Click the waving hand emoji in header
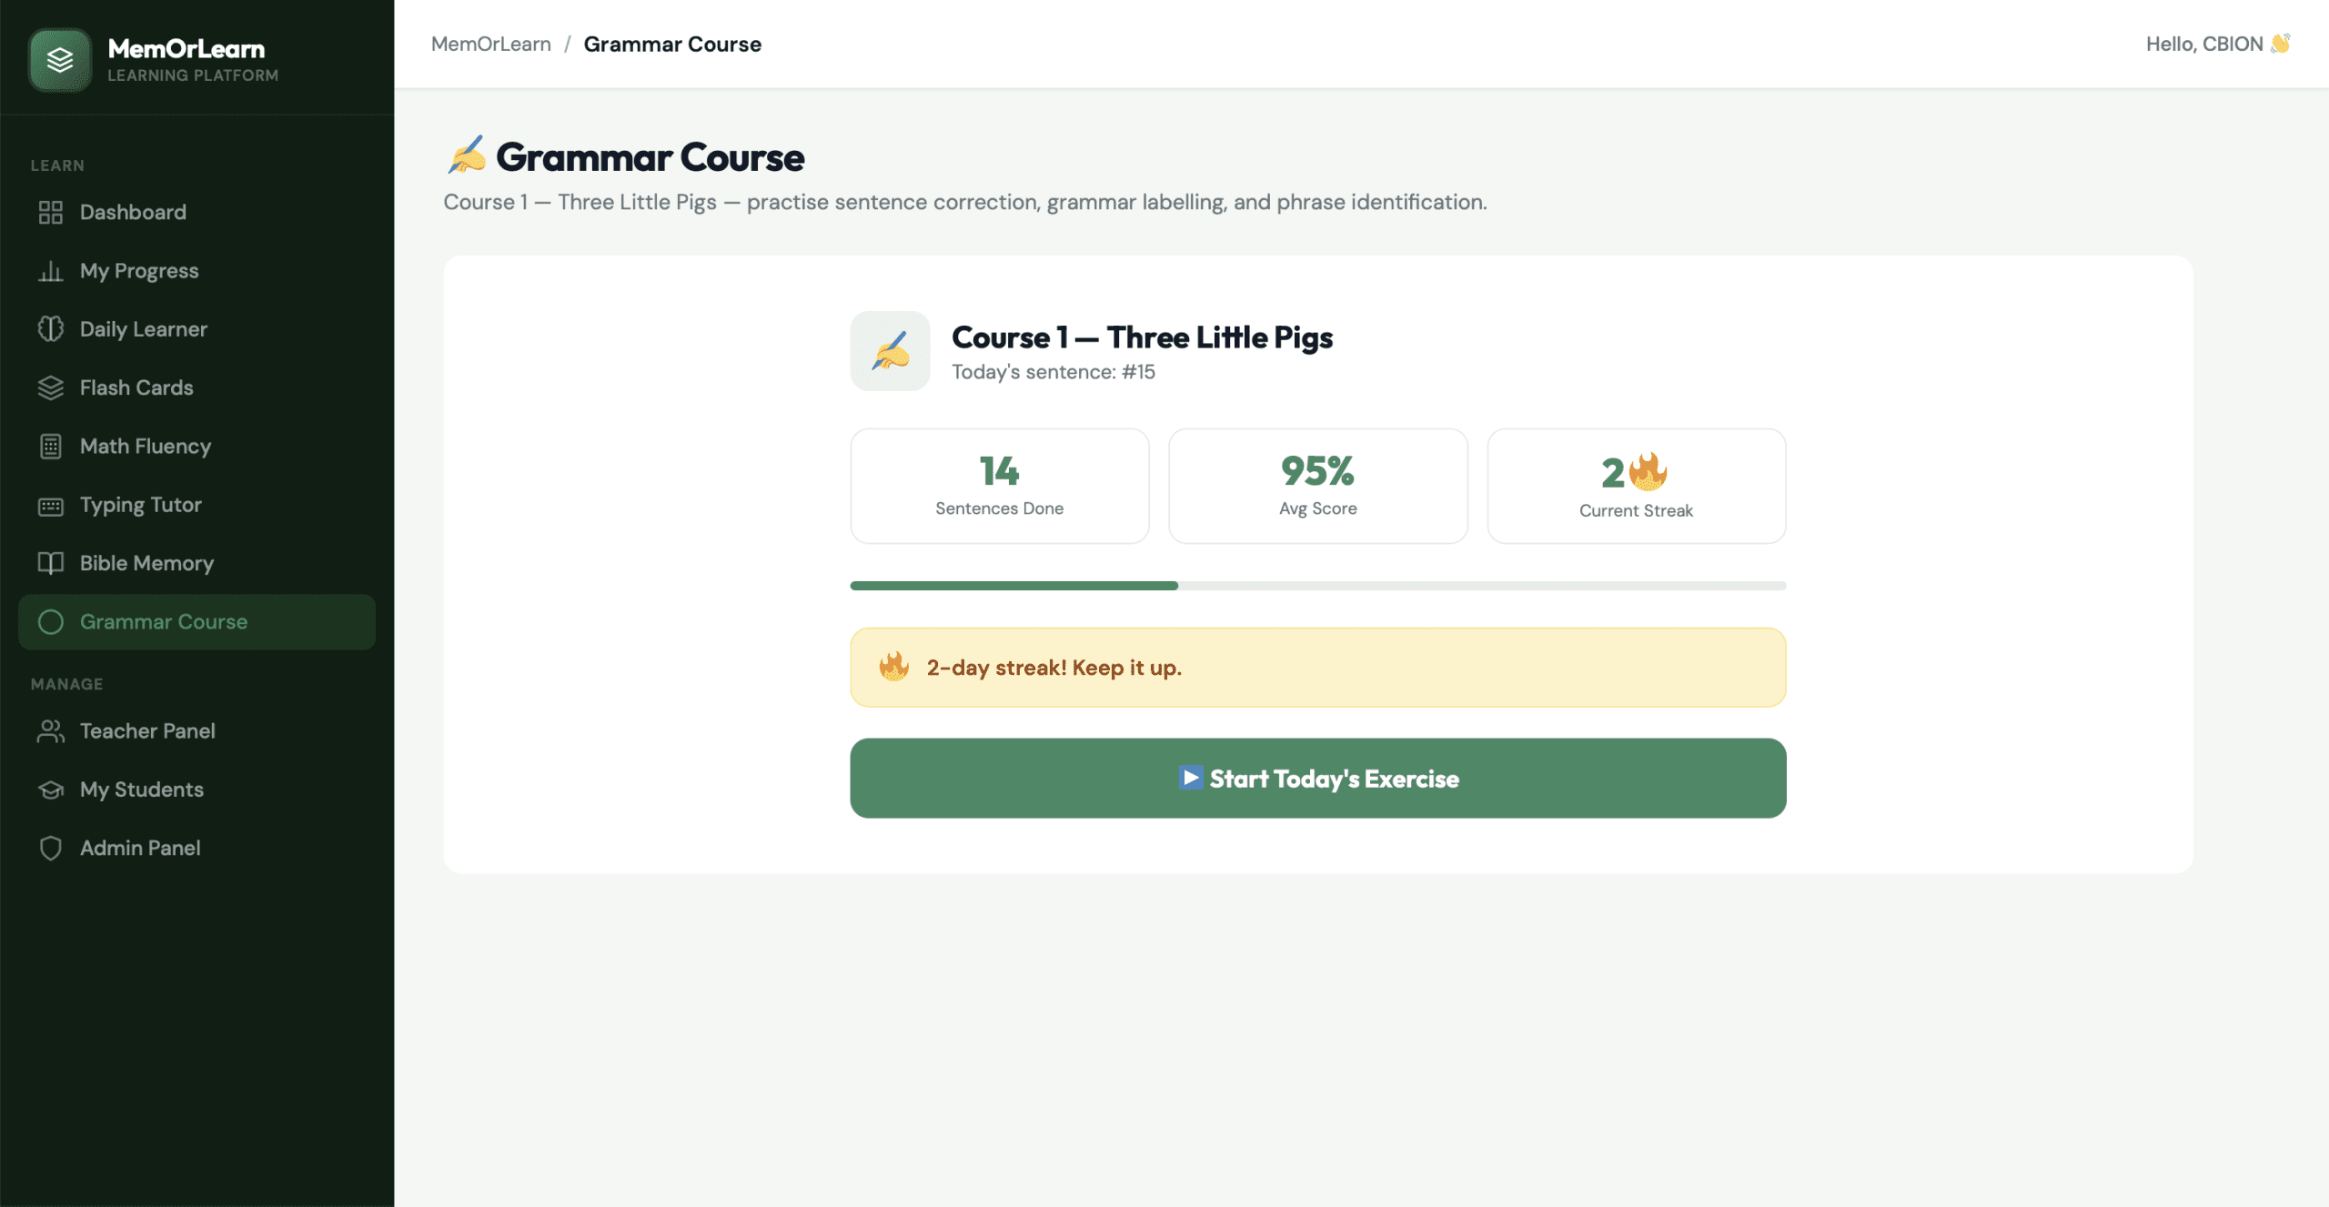This screenshot has height=1207, width=2329. (2281, 44)
